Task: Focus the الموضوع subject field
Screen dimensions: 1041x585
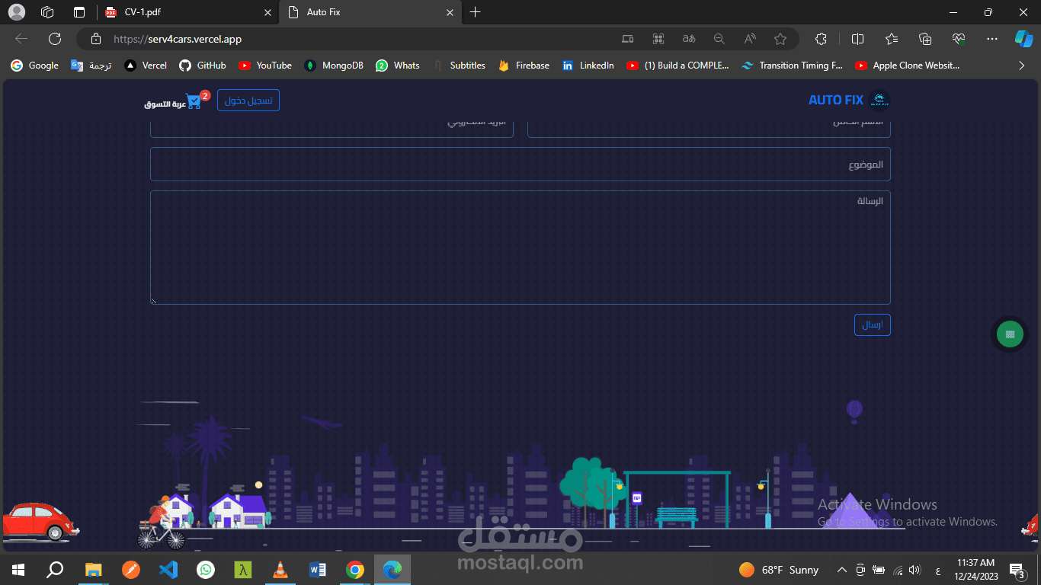Action: click(x=520, y=165)
